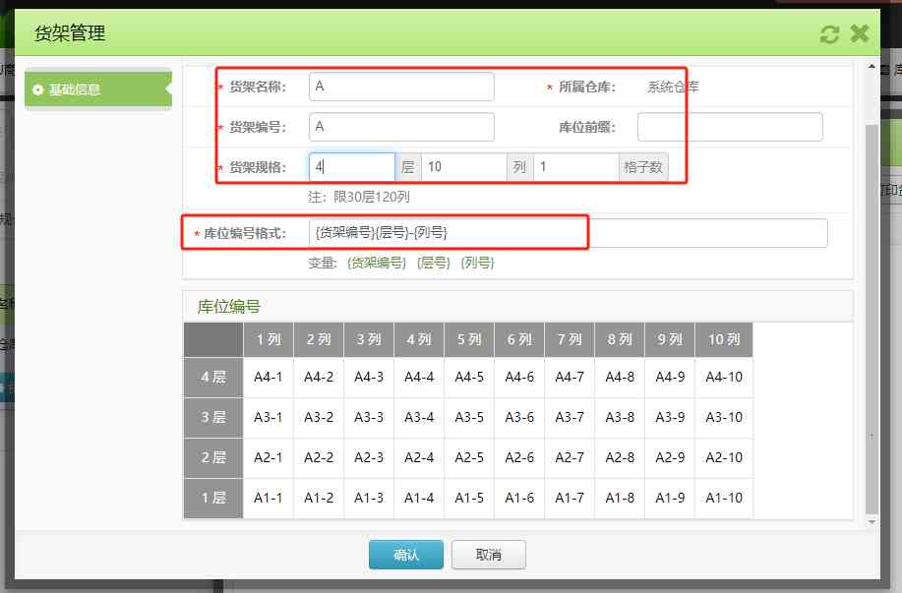
Task: Insert the {货架编号} variable link
Action: 376,263
